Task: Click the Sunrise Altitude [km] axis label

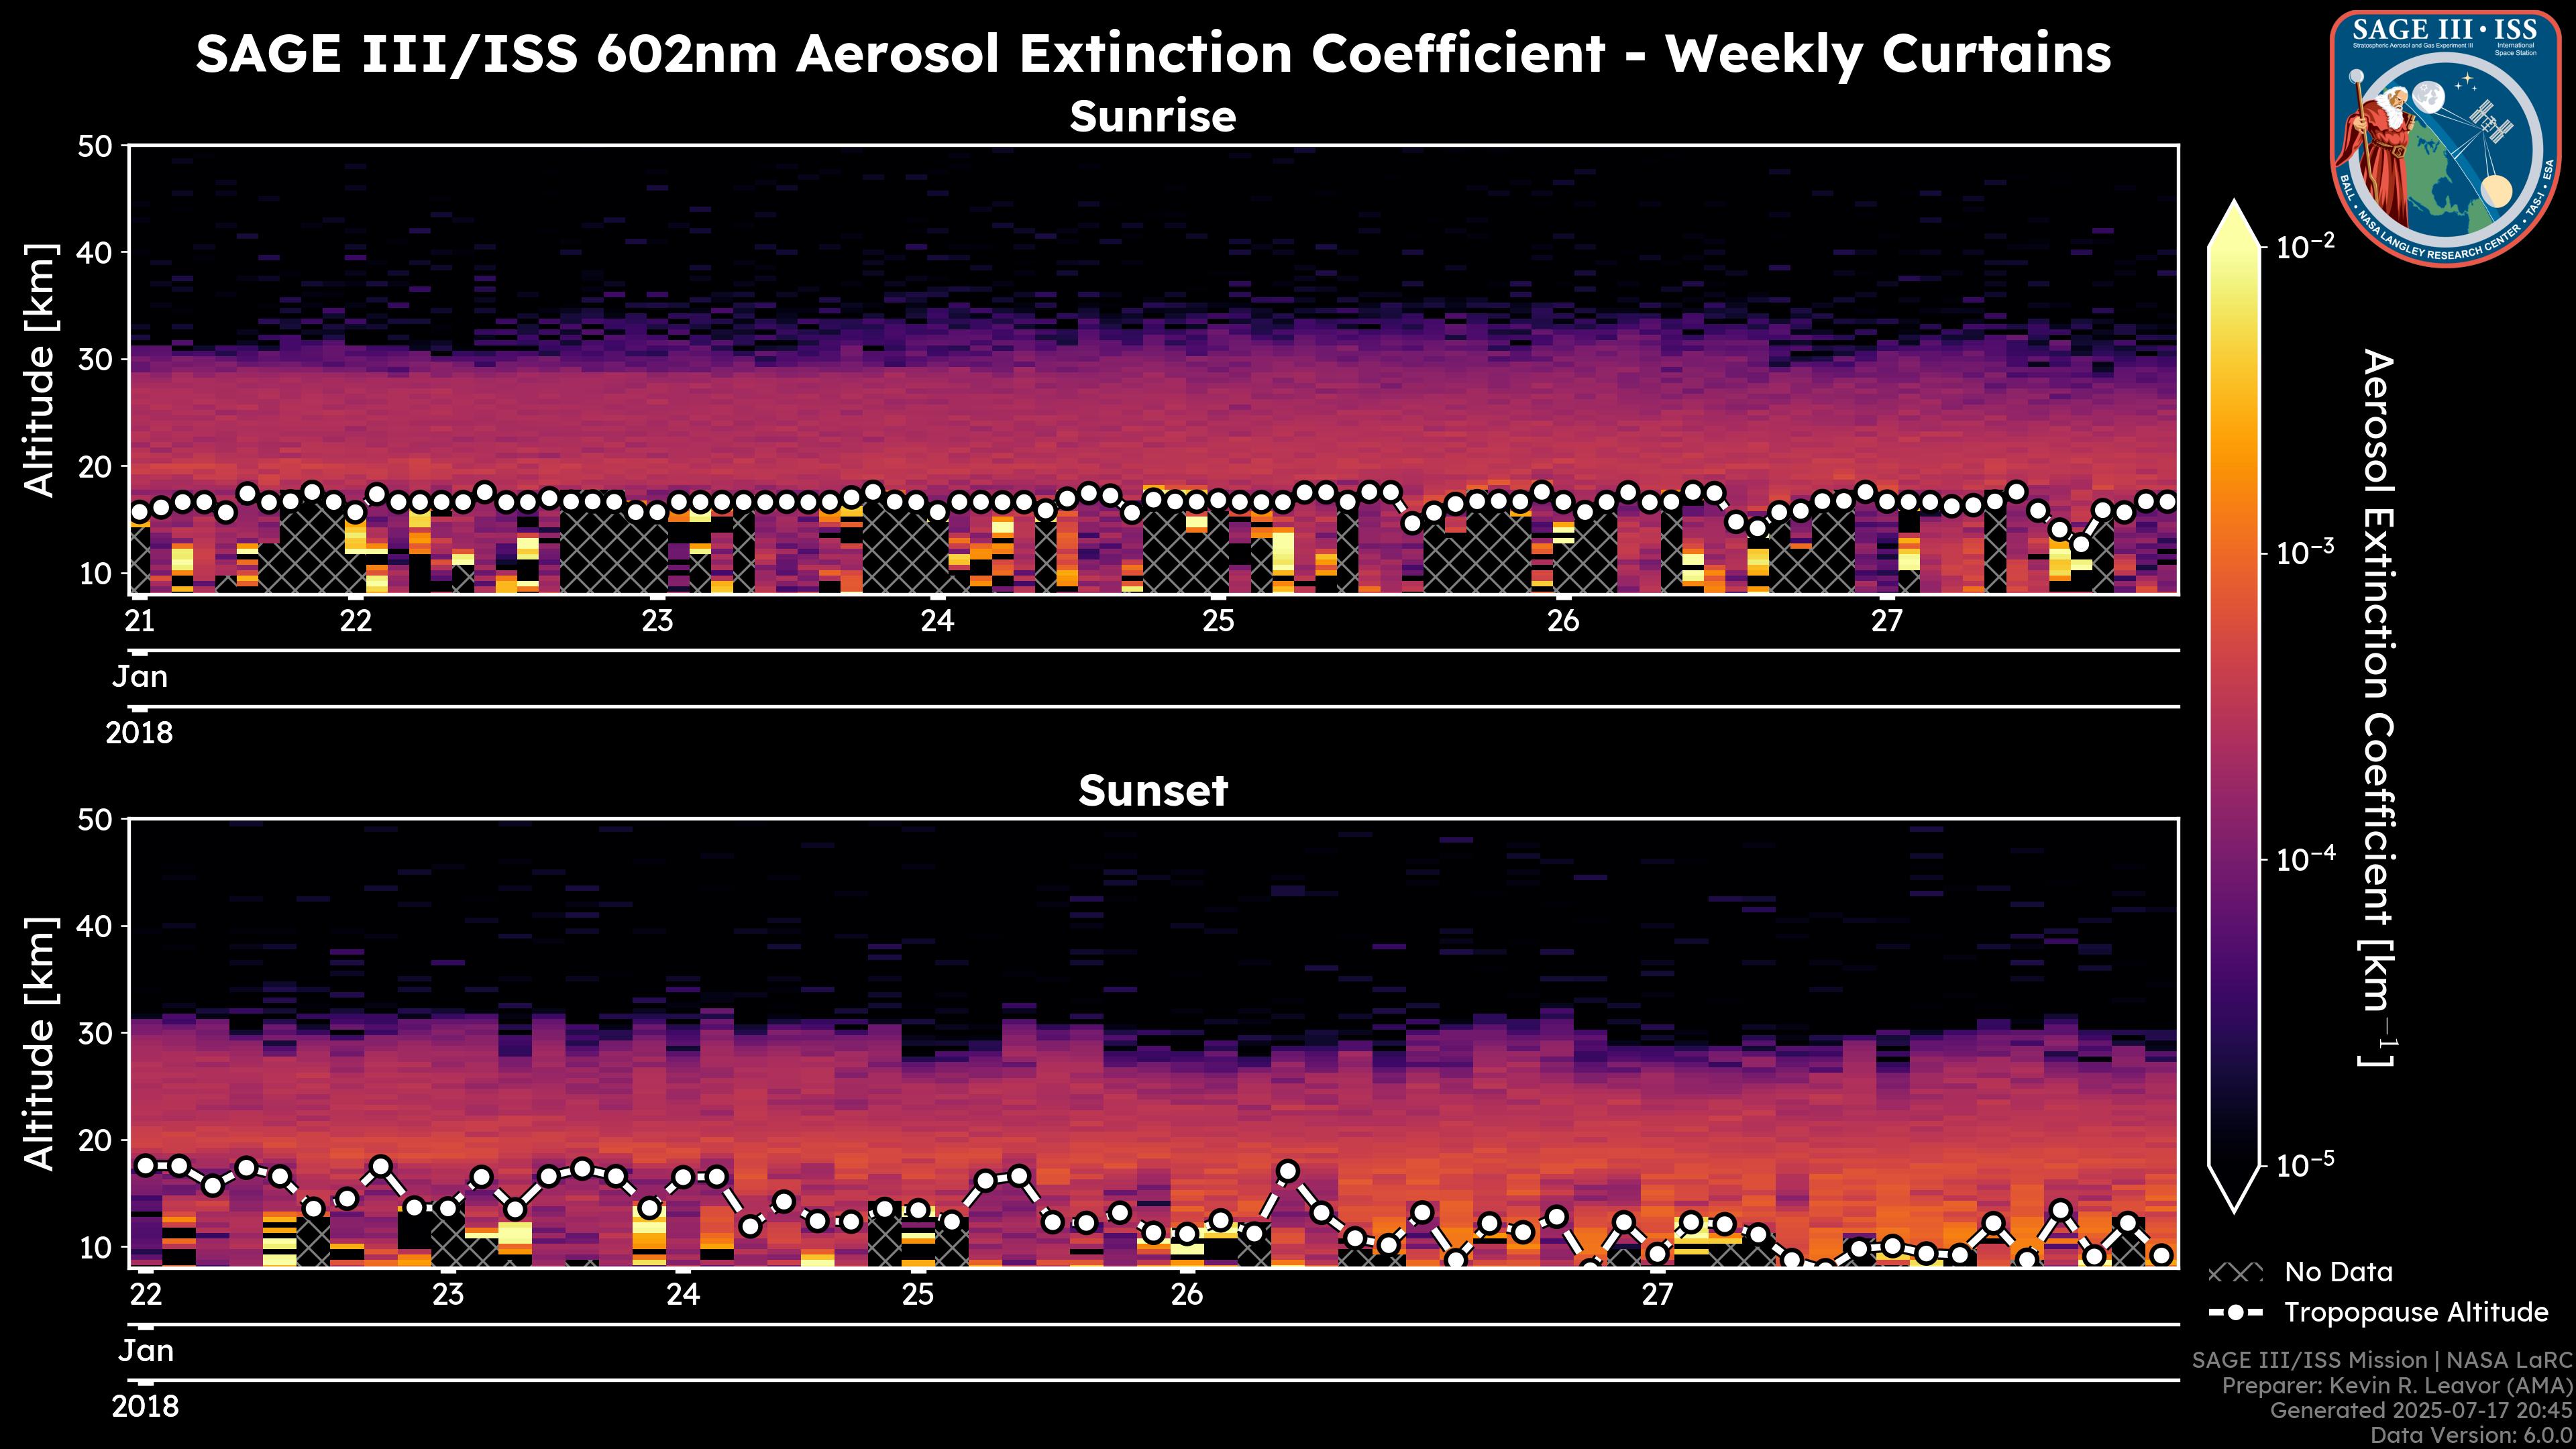Action: (x=40, y=370)
